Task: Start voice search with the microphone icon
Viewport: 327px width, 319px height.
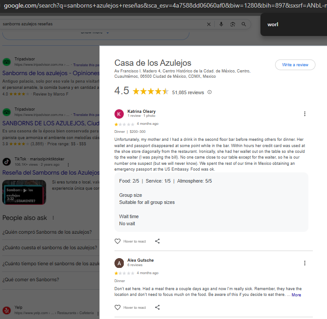Action: [221, 24]
